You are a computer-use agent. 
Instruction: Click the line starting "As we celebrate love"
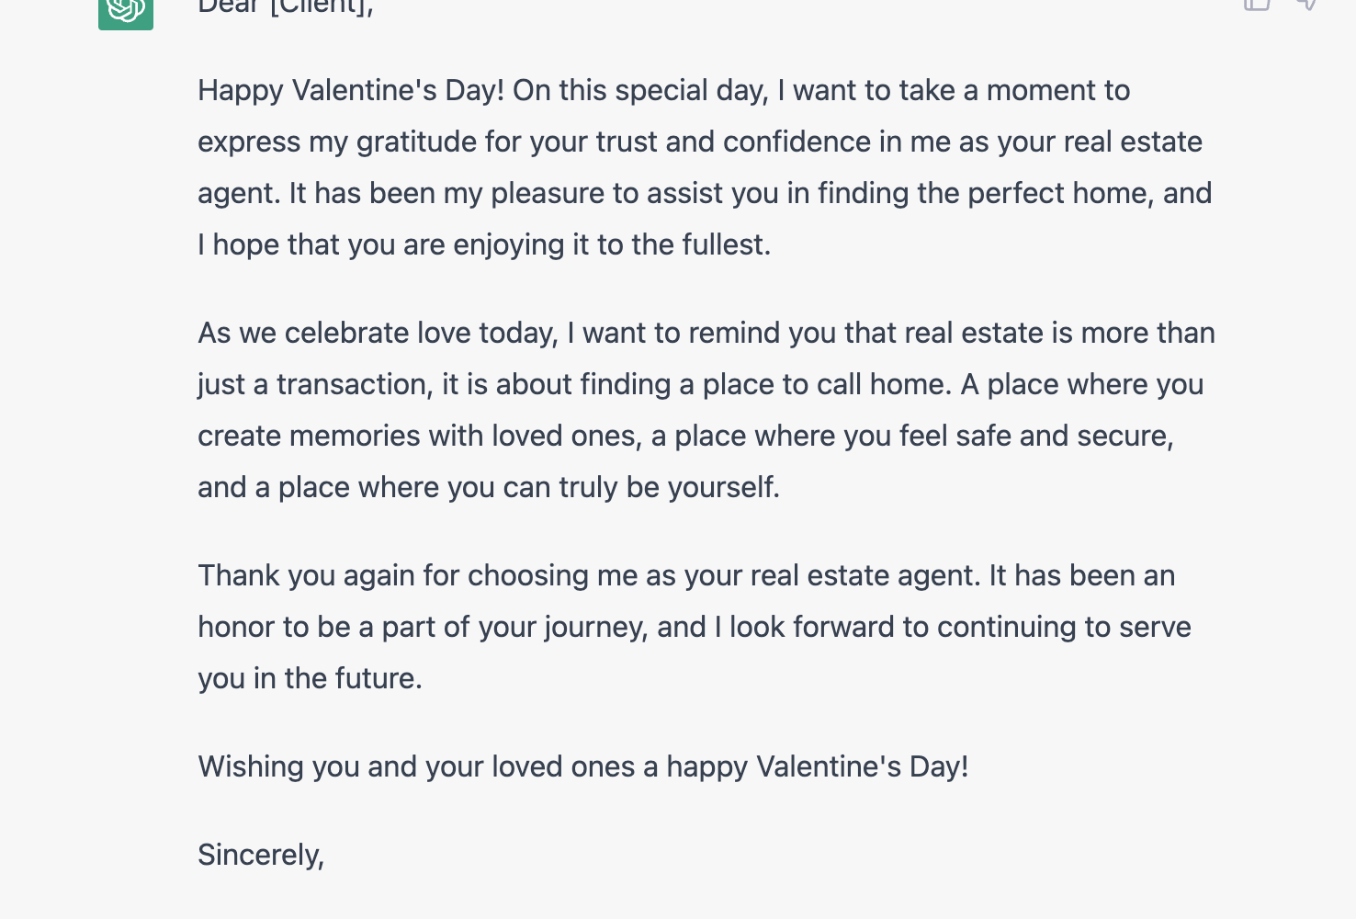pos(706,333)
